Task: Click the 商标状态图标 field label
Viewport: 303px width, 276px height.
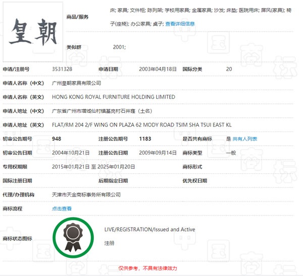Action: (x=17, y=239)
